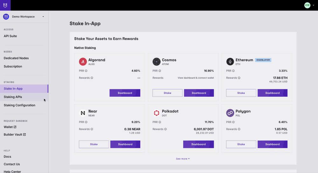Open the Cosmos Dashboard
Image resolution: width=318 pixels, height=173 pixels.
199,93
